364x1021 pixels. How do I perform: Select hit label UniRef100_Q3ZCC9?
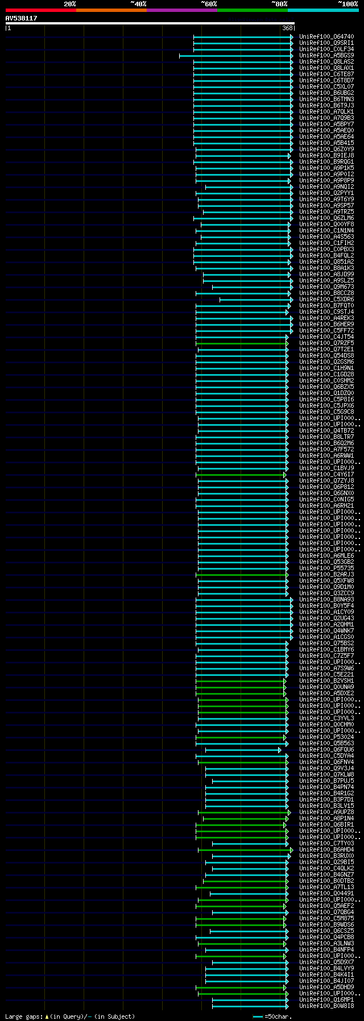click(326, 593)
